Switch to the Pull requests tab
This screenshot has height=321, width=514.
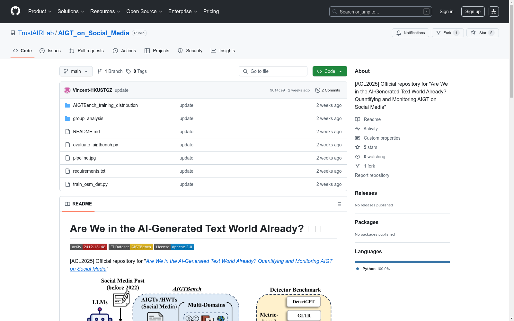click(86, 51)
